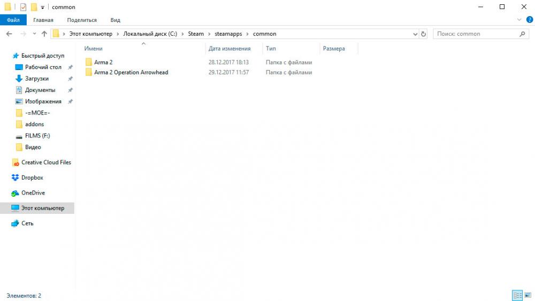Switch to details view in status bar
The height and width of the screenshot is (301, 535).
pyautogui.click(x=517, y=295)
